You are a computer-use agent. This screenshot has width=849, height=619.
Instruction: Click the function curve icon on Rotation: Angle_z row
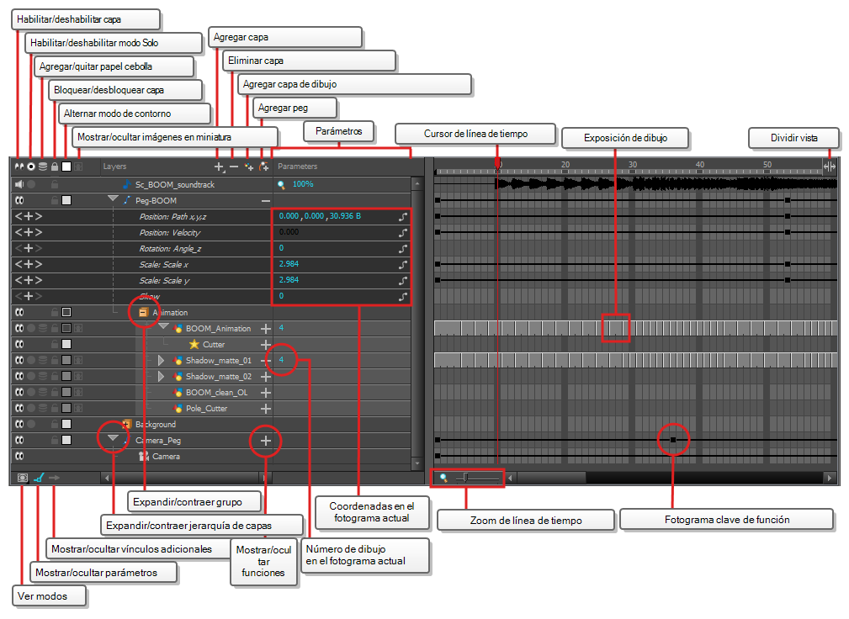403,249
